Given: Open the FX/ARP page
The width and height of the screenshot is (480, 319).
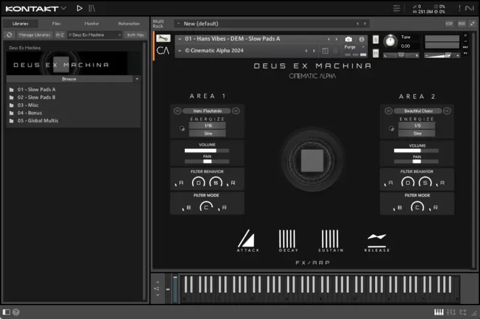Looking at the screenshot, I should (313, 263).
